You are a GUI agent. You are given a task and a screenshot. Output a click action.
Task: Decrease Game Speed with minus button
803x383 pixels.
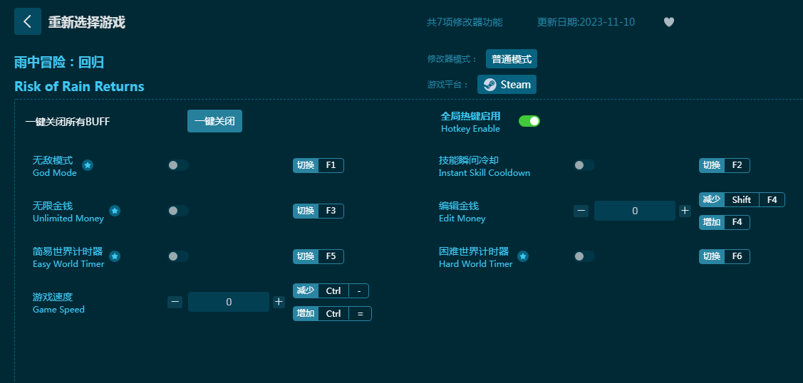click(175, 302)
